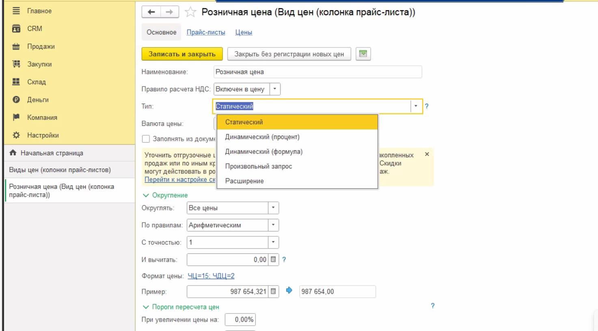Open calculator icon in 'И вычитать' field
The width and height of the screenshot is (598, 331).
[x=273, y=260]
